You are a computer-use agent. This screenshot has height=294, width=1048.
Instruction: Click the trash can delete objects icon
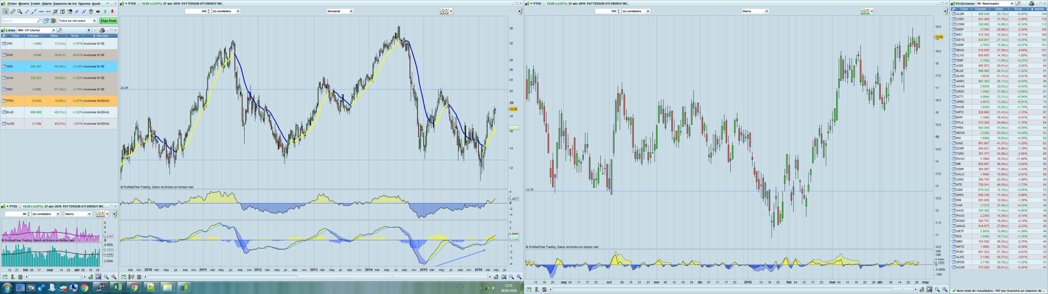click(91, 11)
